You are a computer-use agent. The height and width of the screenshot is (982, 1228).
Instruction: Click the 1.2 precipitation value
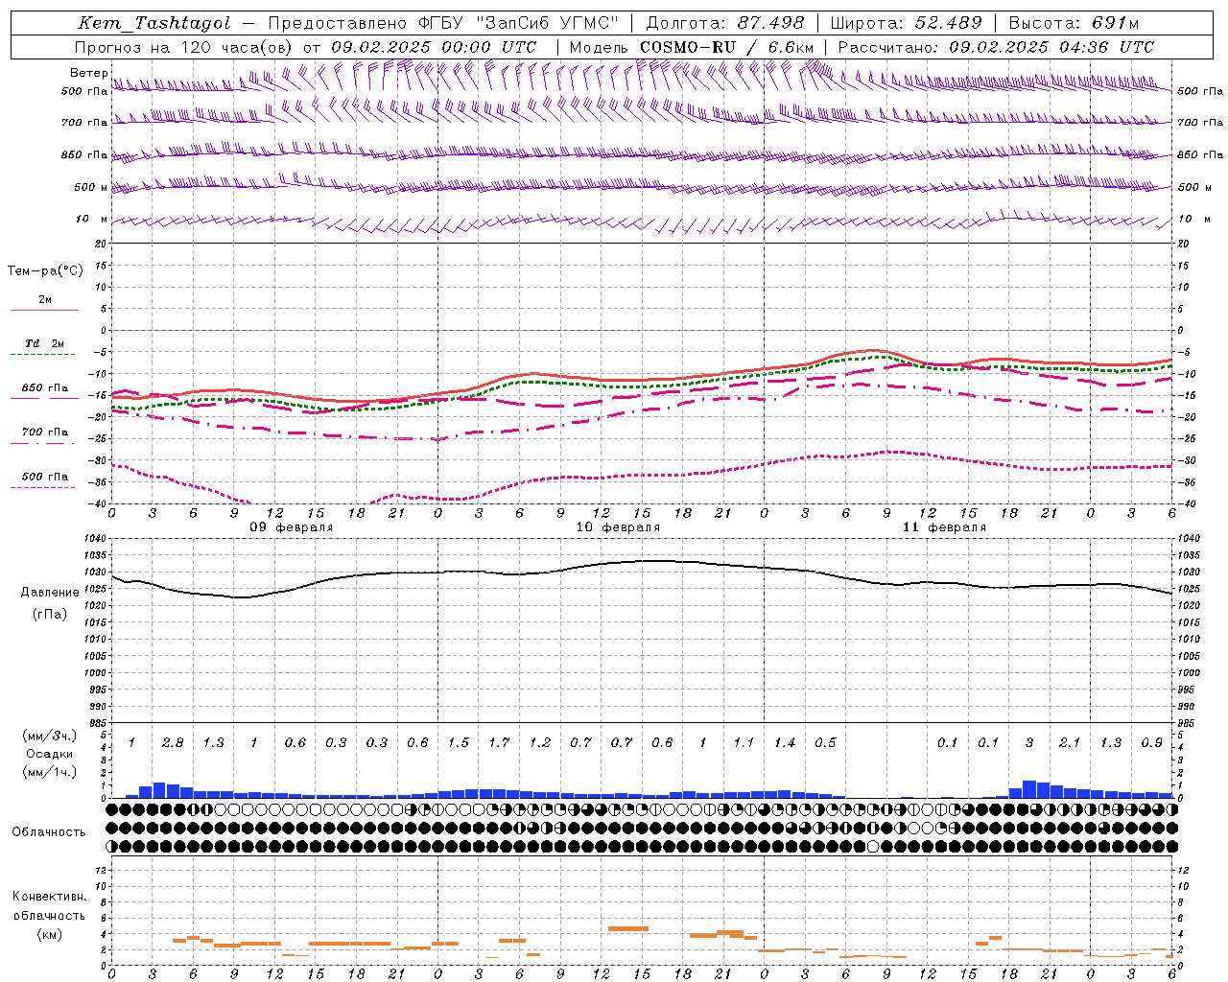click(x=540, y=742)
